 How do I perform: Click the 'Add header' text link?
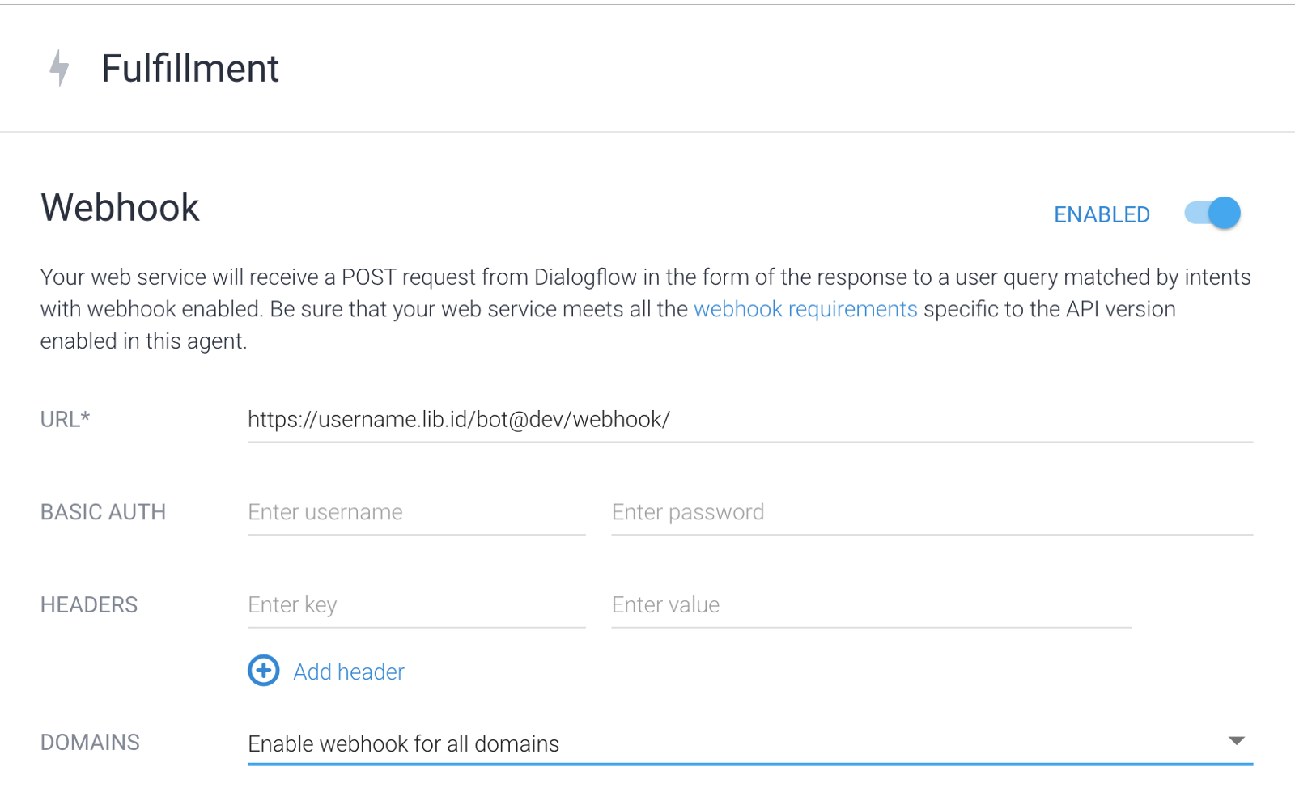point(349,671)
